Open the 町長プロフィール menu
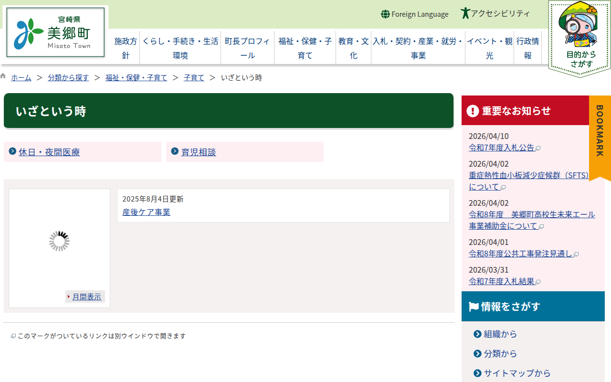The height and width of the screenshot is (382, 611). tap(247, 48)
